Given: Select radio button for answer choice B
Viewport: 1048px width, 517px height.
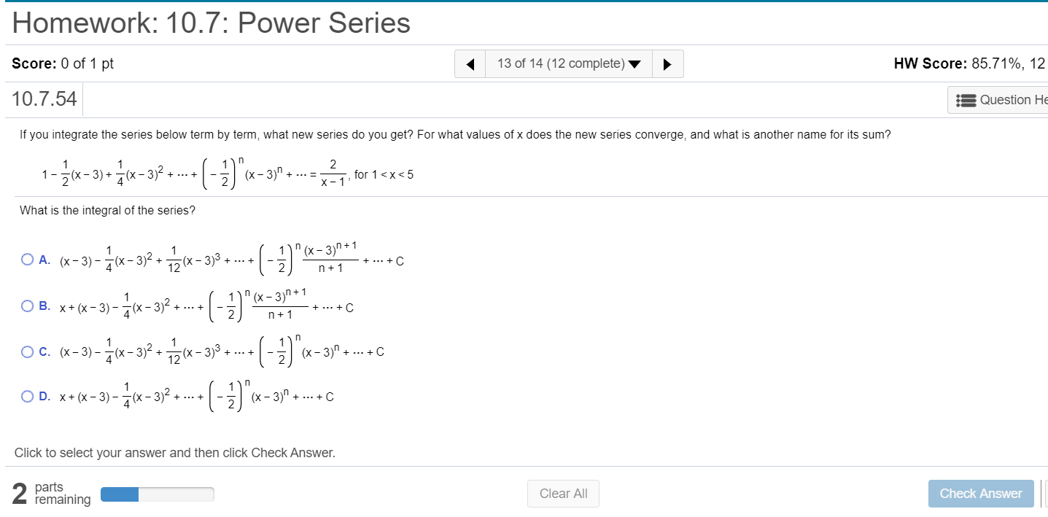Looking at the screenshot, I should click(27, 306).
